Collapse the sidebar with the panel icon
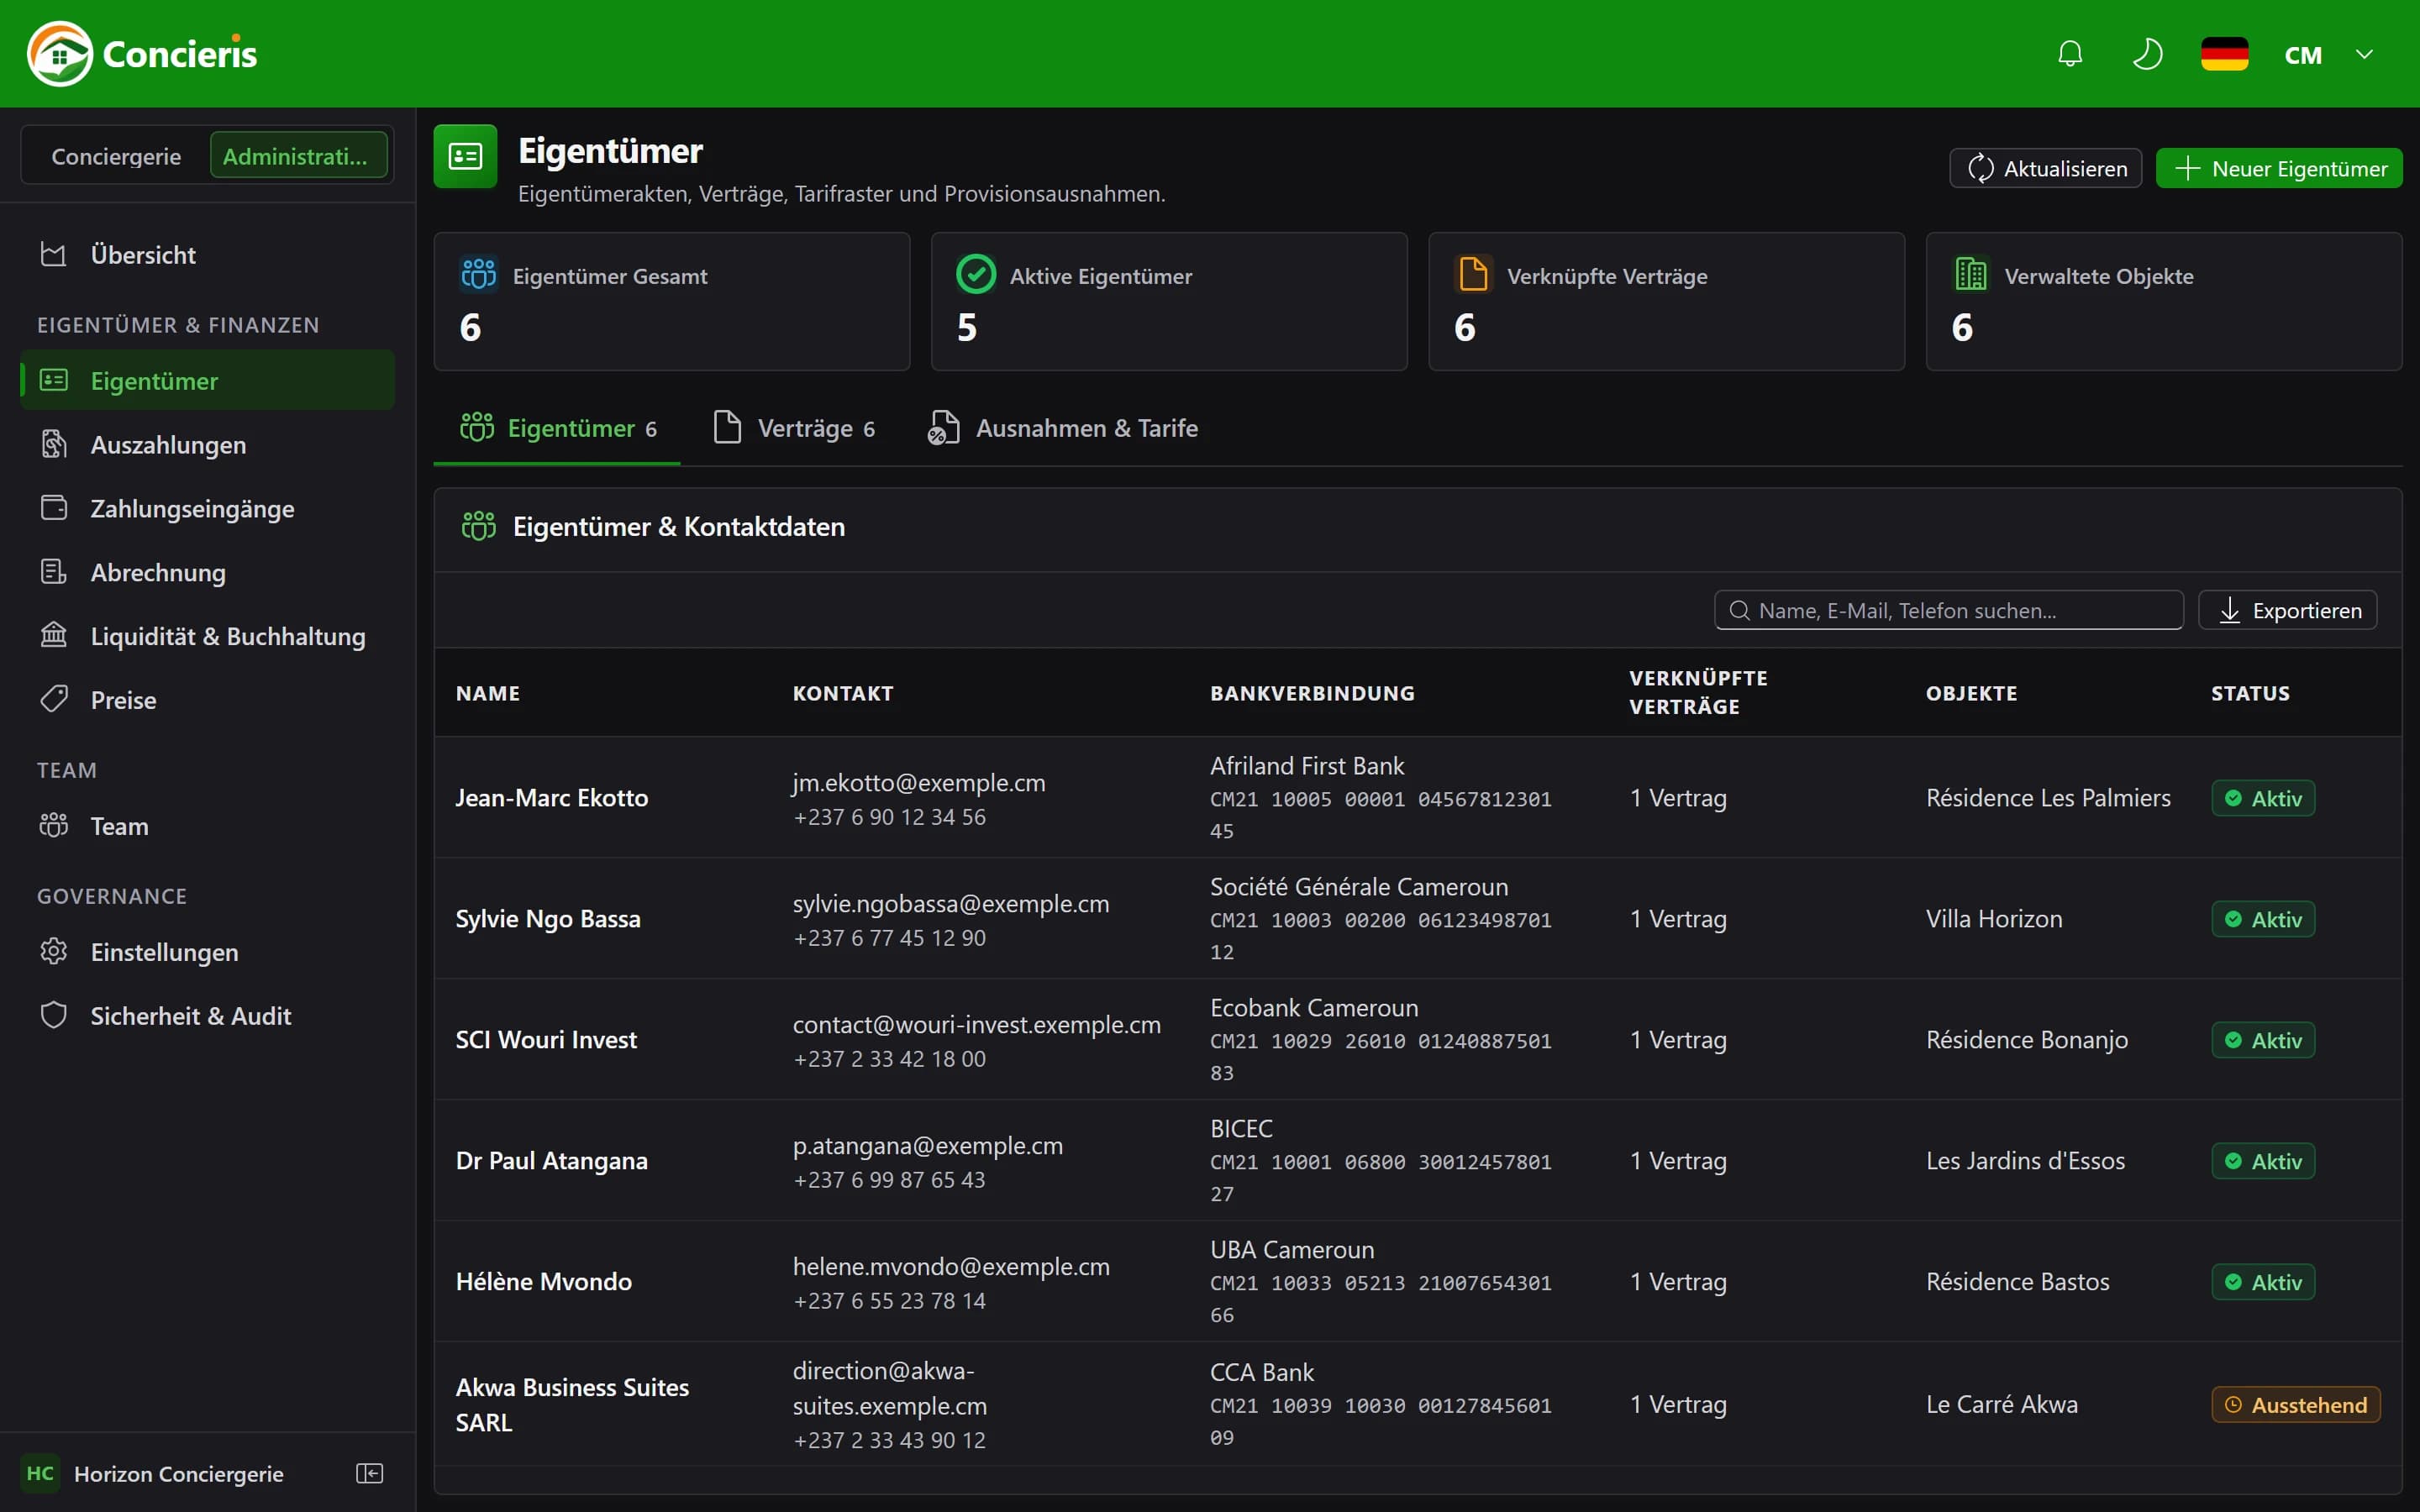The height and width of the screenshot is (1512, 2420). [x=370, y=1473]
